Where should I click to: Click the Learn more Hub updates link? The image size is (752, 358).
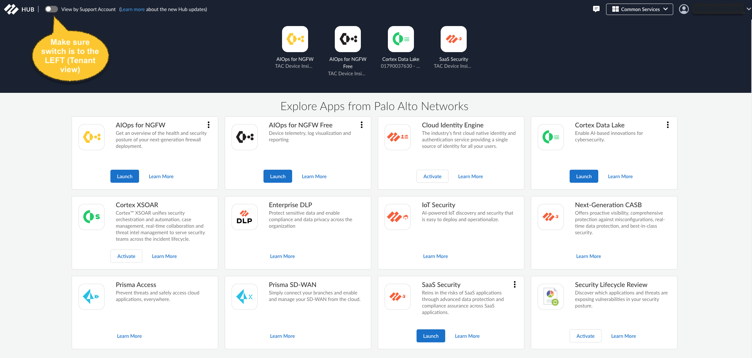[133, 9]
